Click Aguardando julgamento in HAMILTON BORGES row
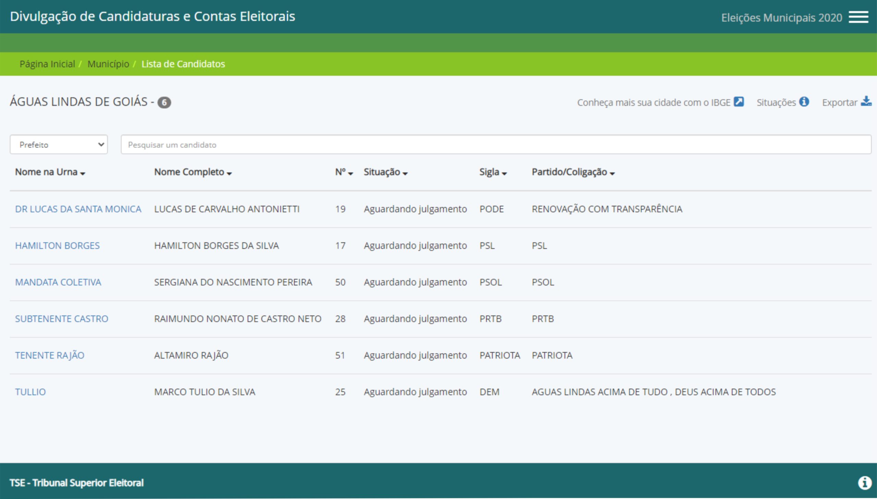The image size is (877, 499). (415, 246)
